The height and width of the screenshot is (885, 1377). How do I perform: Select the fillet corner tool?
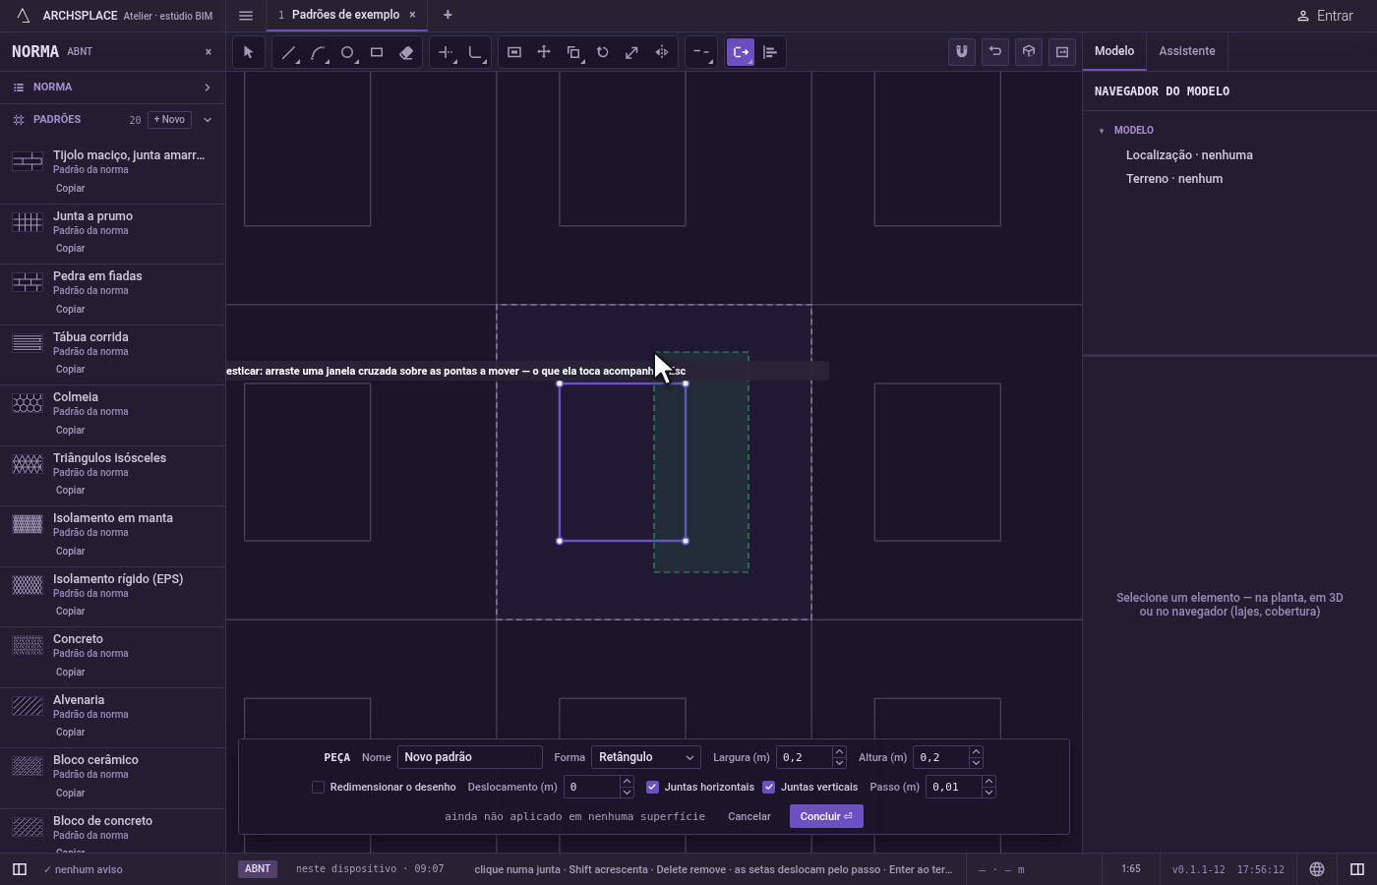475,52
